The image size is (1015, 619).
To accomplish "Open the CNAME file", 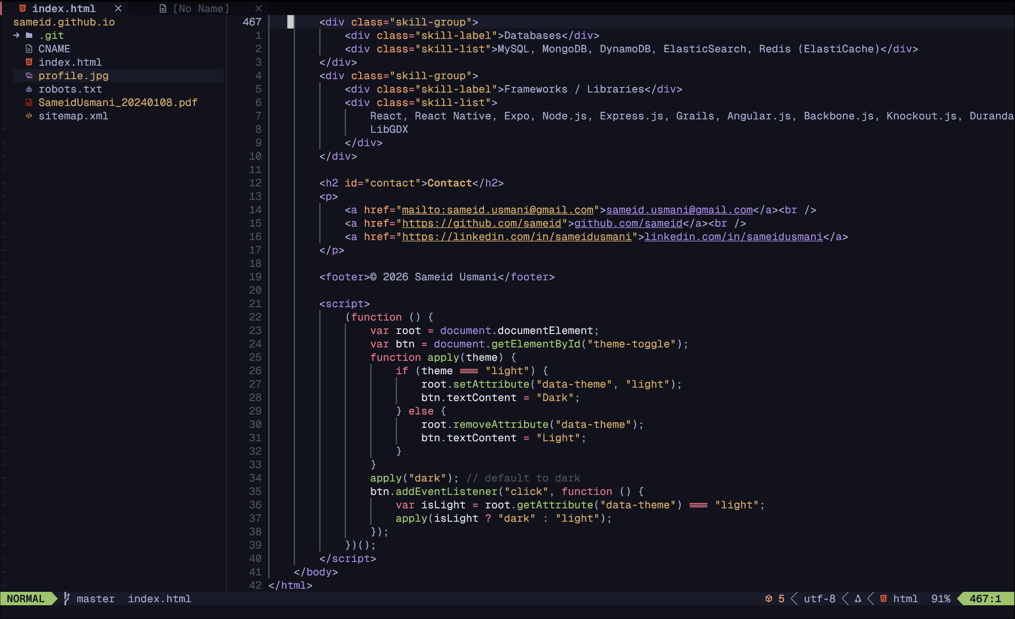I will tap(54, 49).
